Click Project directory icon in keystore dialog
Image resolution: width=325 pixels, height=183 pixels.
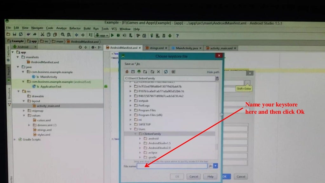(139, 72)
